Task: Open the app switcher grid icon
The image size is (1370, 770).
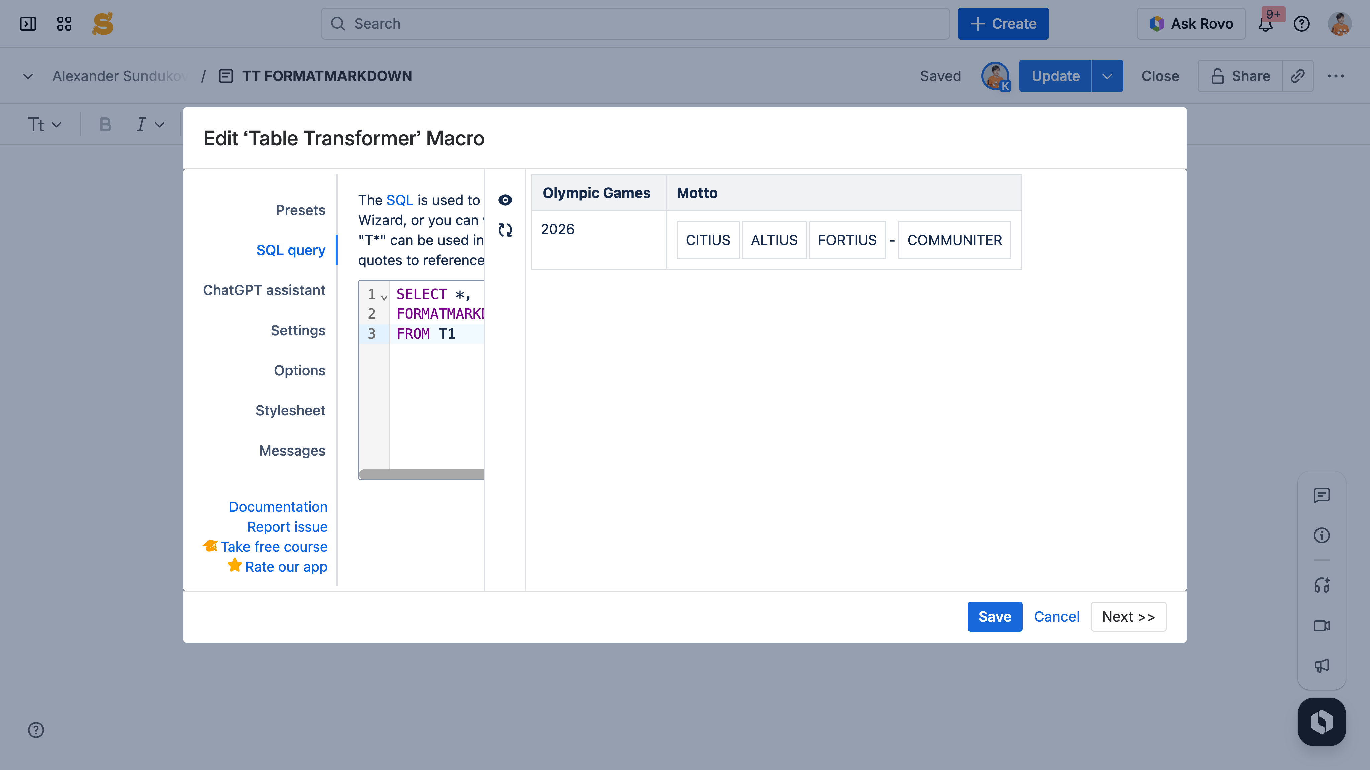Action: point(64,24)
